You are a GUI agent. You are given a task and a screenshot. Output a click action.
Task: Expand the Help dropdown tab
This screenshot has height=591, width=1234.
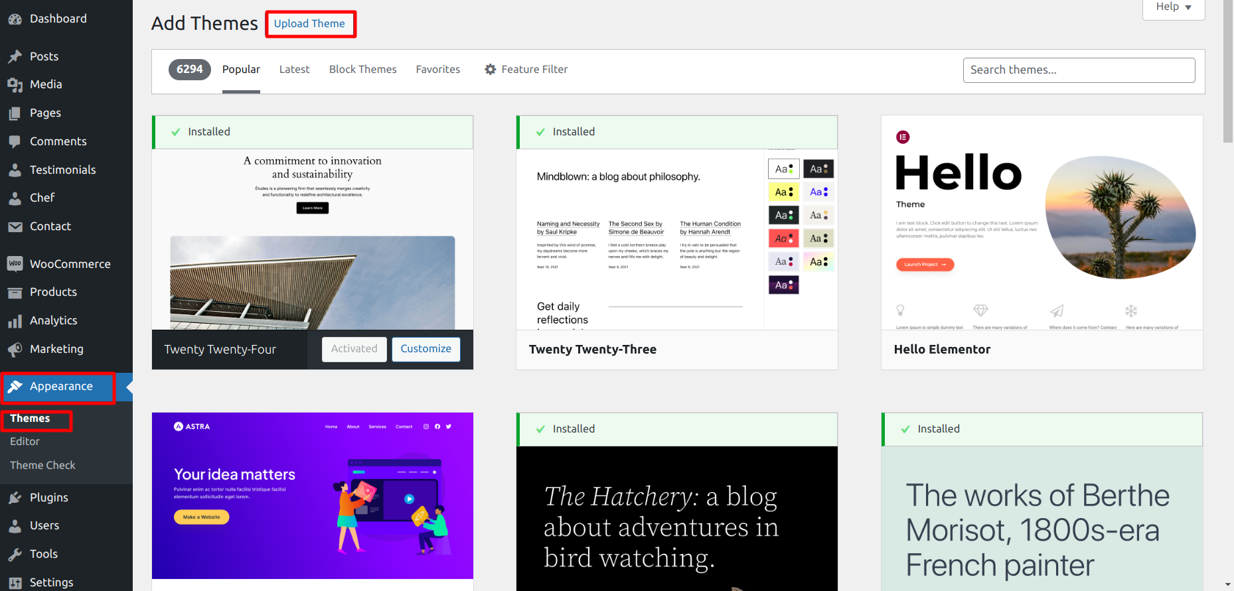click(x=1173, y=7)
